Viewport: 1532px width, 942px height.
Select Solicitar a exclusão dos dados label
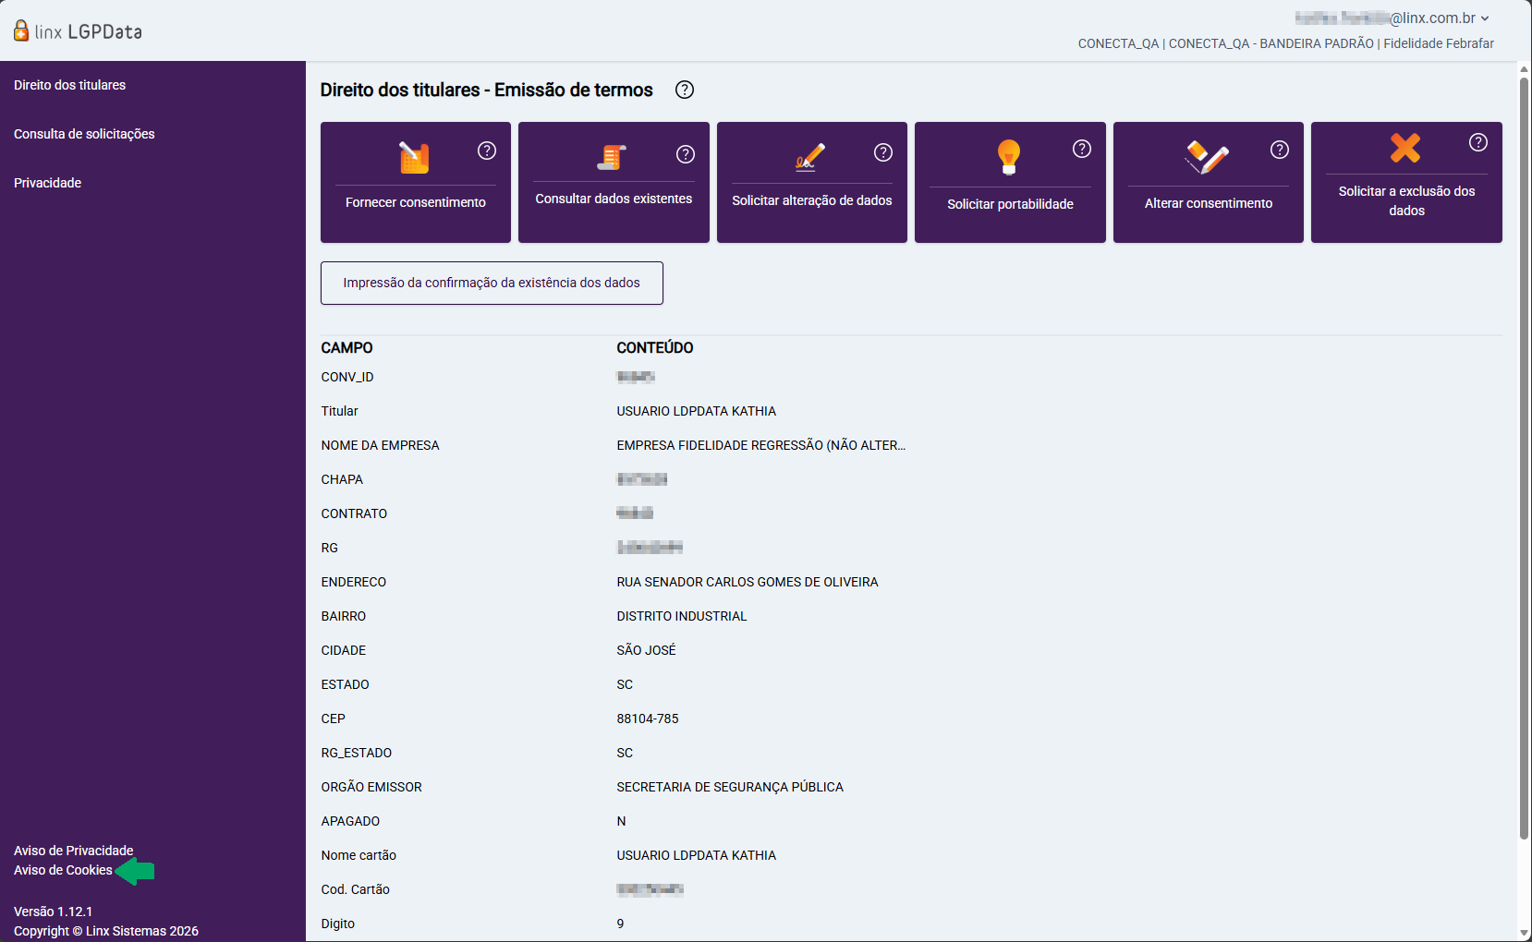pyautogui.click(x=1406, y=200)
